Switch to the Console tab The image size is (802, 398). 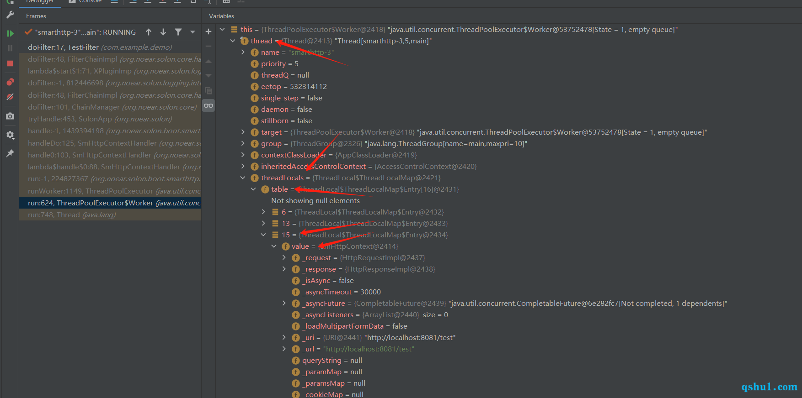[x=85, y=2]
